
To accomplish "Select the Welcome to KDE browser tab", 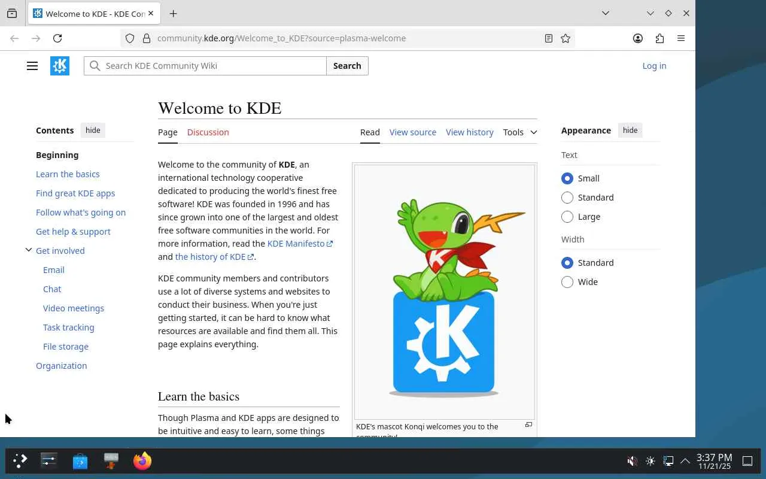I will coord(93,13).
